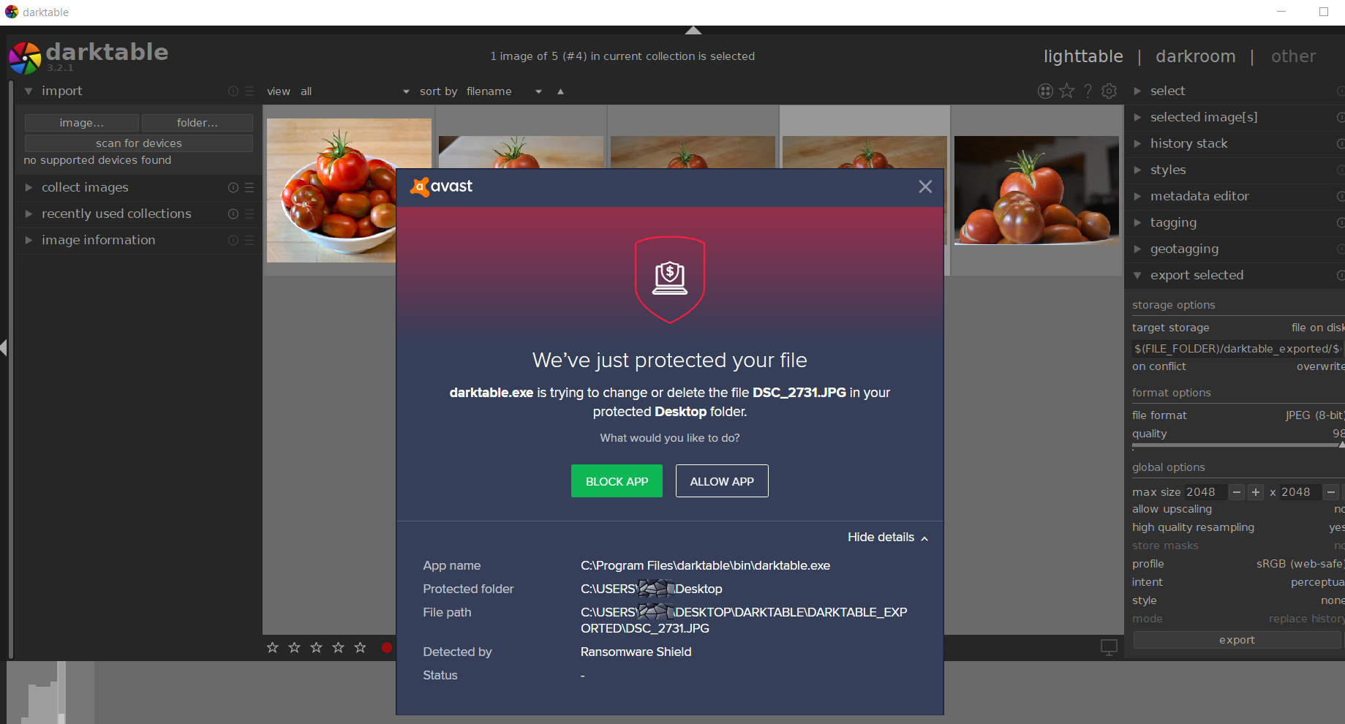Viewport: 1345px width, 724px height.
Task: Collapse the top panel using the arrow
Action: coord(693,30)
